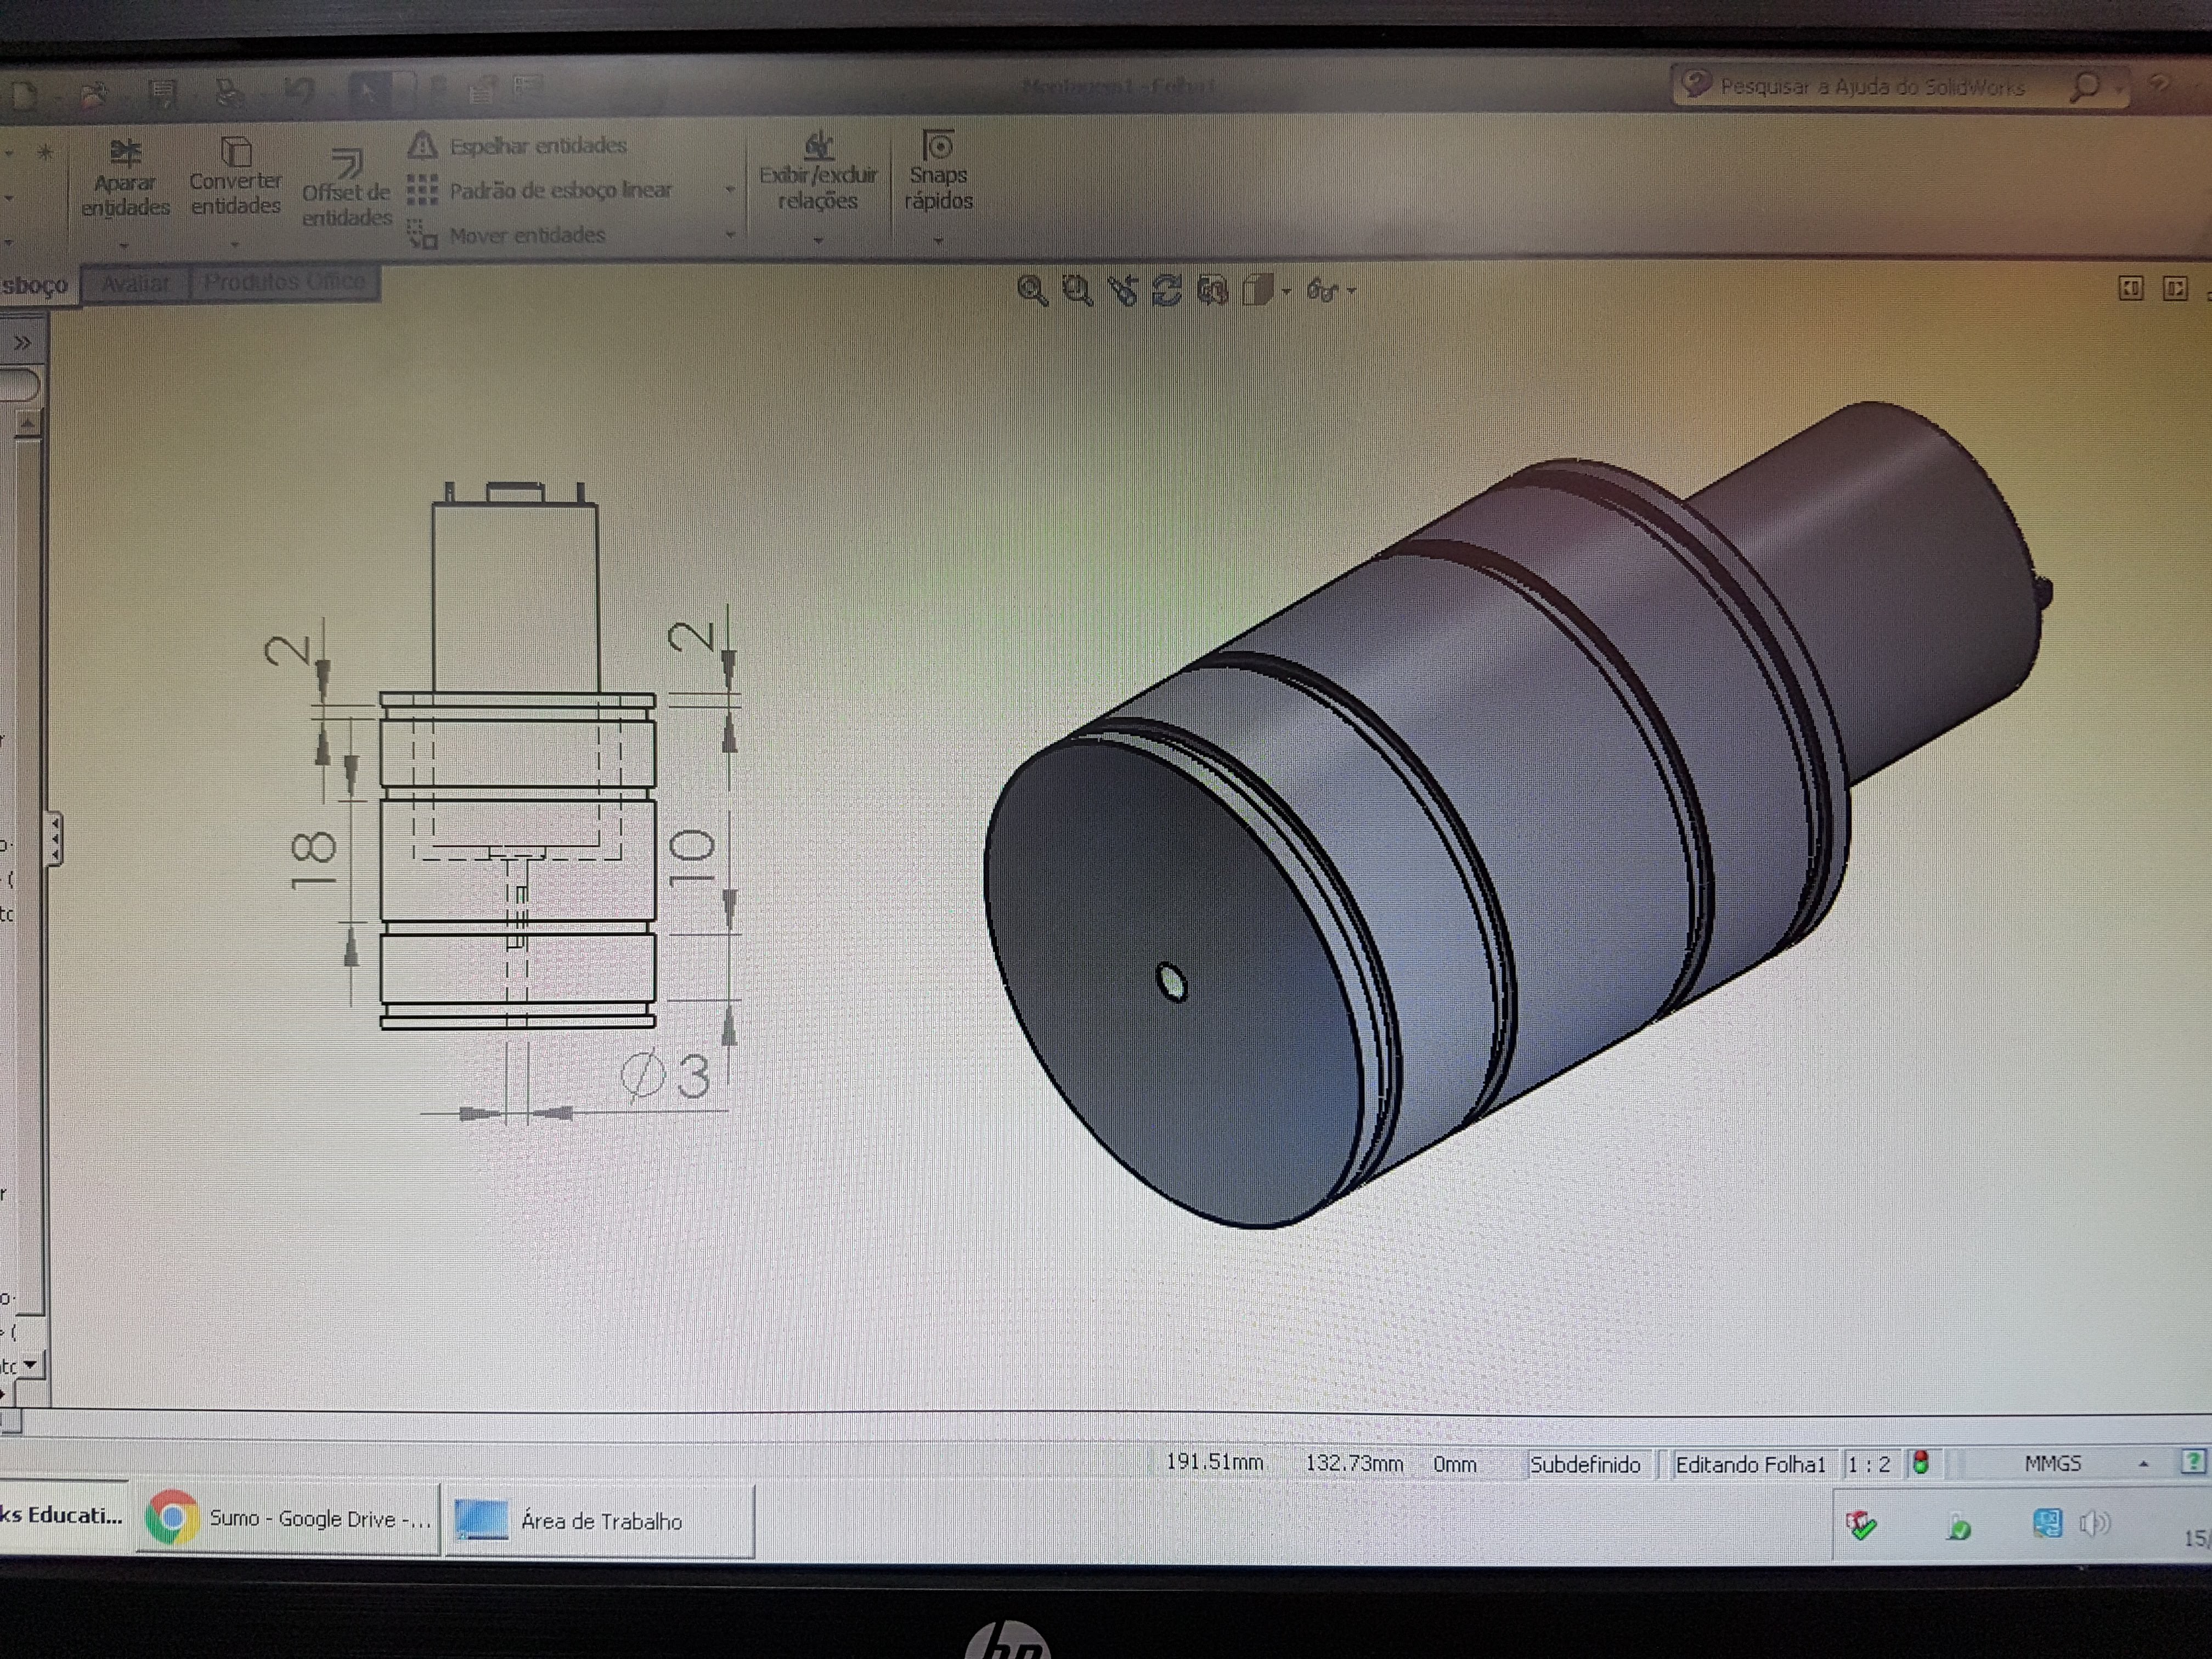Select the left 2 dimension
The image size is (2212, 1659).
288,650
